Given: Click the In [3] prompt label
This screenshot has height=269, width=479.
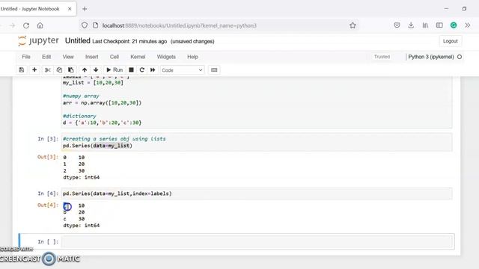Looking at the screenshot, I should [x=48, y=139].
